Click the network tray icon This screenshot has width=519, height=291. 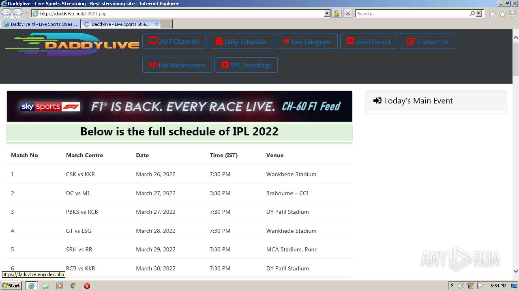(471, 286)
